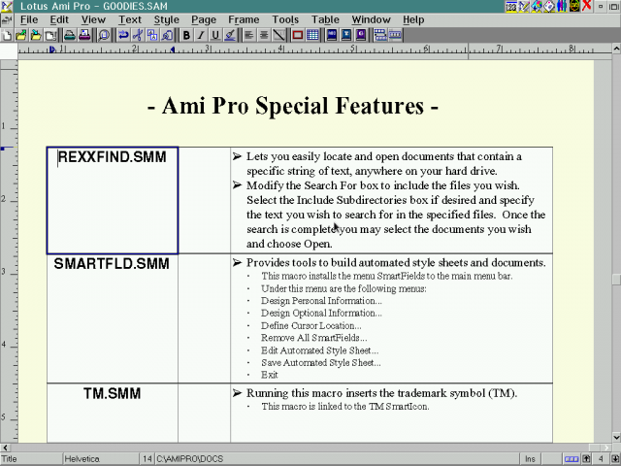Click the left align SmartIcon
Viewport: 621px width, 466px height.
click(x=249, y=35)
